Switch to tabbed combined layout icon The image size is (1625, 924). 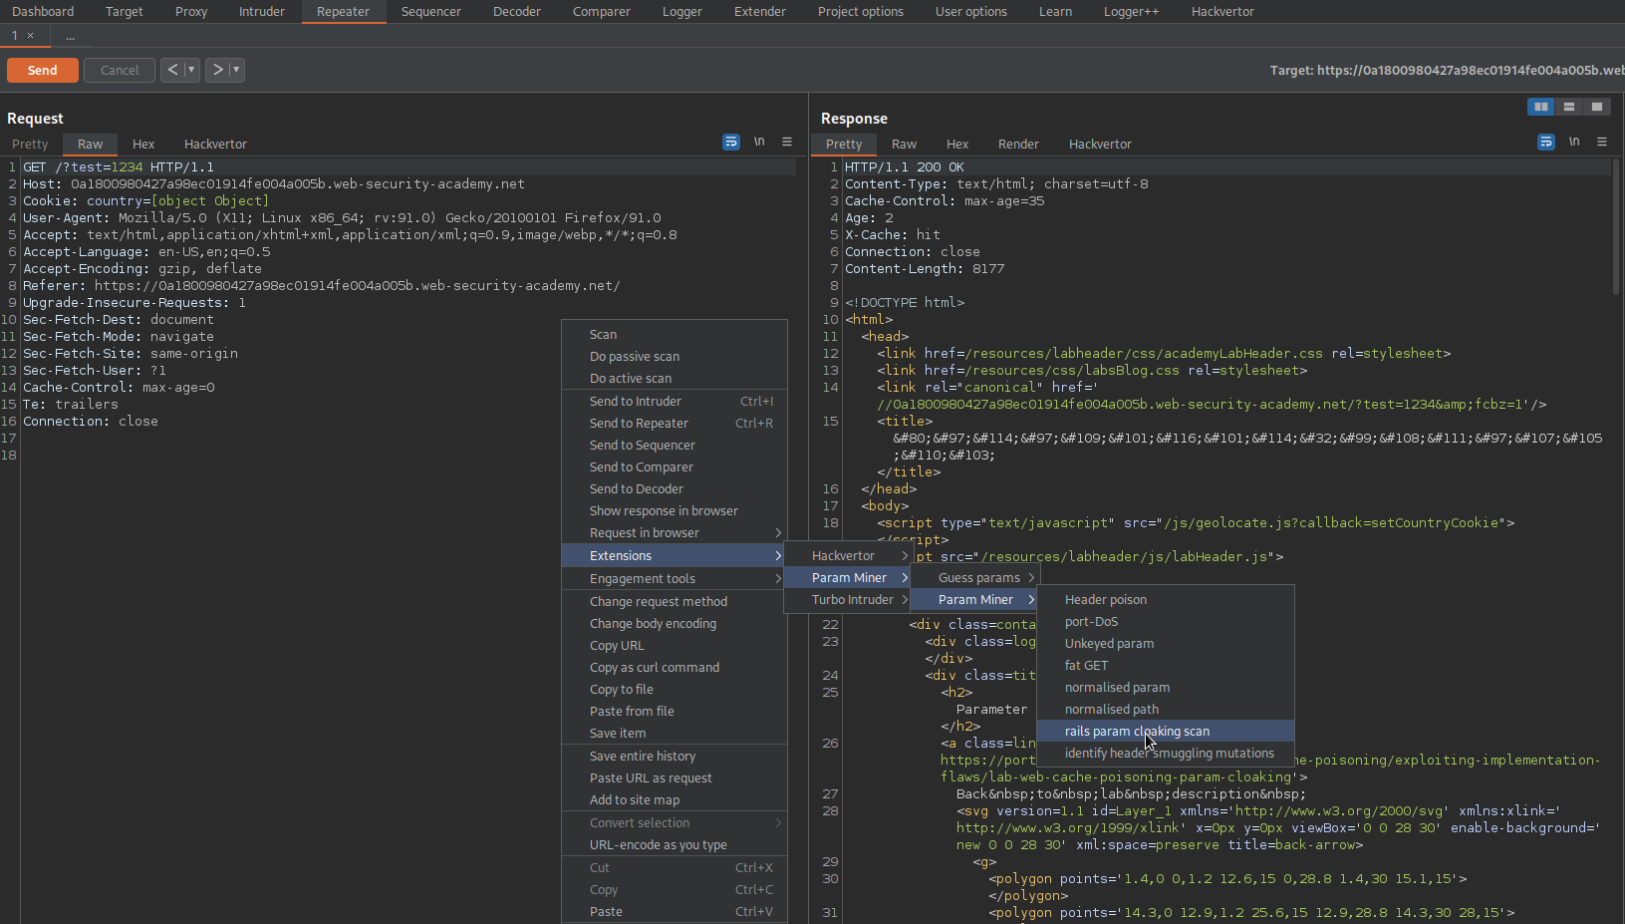click(x=1597, y=107)
